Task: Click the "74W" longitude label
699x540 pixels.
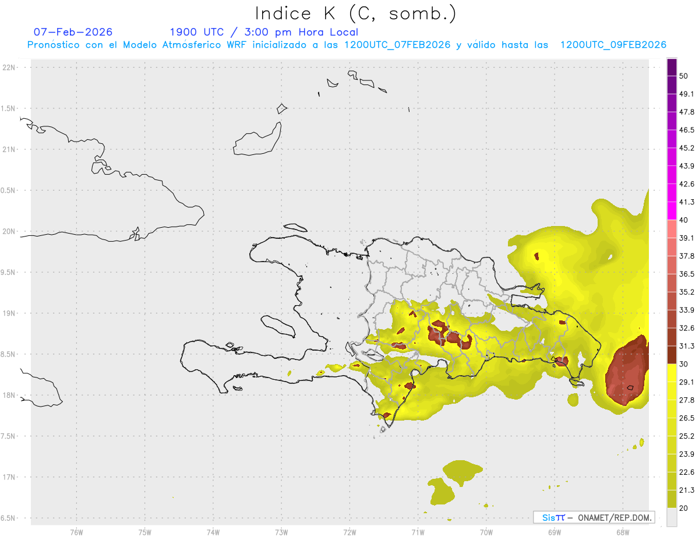Action: coord(213,532)
